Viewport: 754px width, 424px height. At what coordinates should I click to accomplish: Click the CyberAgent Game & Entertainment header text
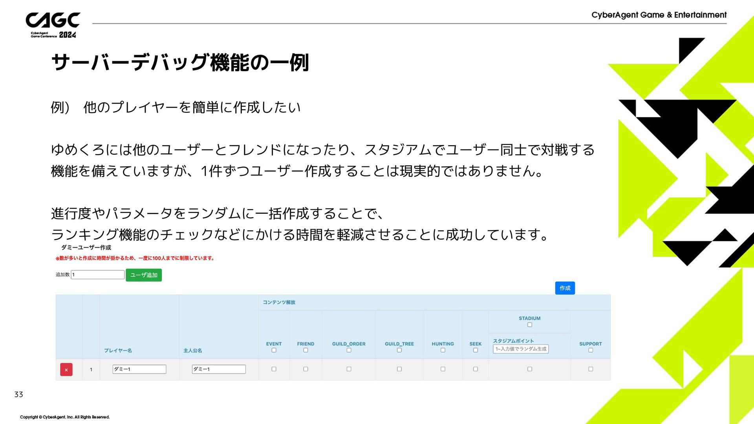pos(659,15)
